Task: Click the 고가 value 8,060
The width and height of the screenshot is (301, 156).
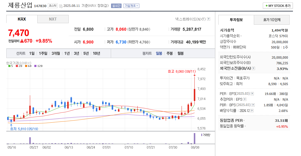Action: 121,29
